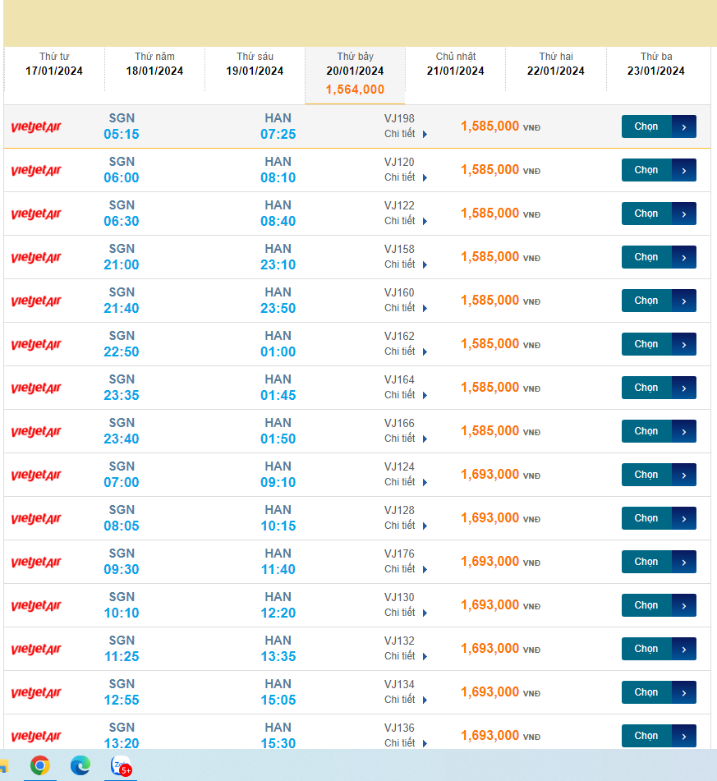Switch to the Thứ tư 17/01/2024 date tab
Image resolution: width=717 pixels, height=781 pixels.
[54, 64]
